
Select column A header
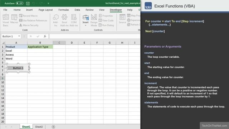tap(16, 43)
